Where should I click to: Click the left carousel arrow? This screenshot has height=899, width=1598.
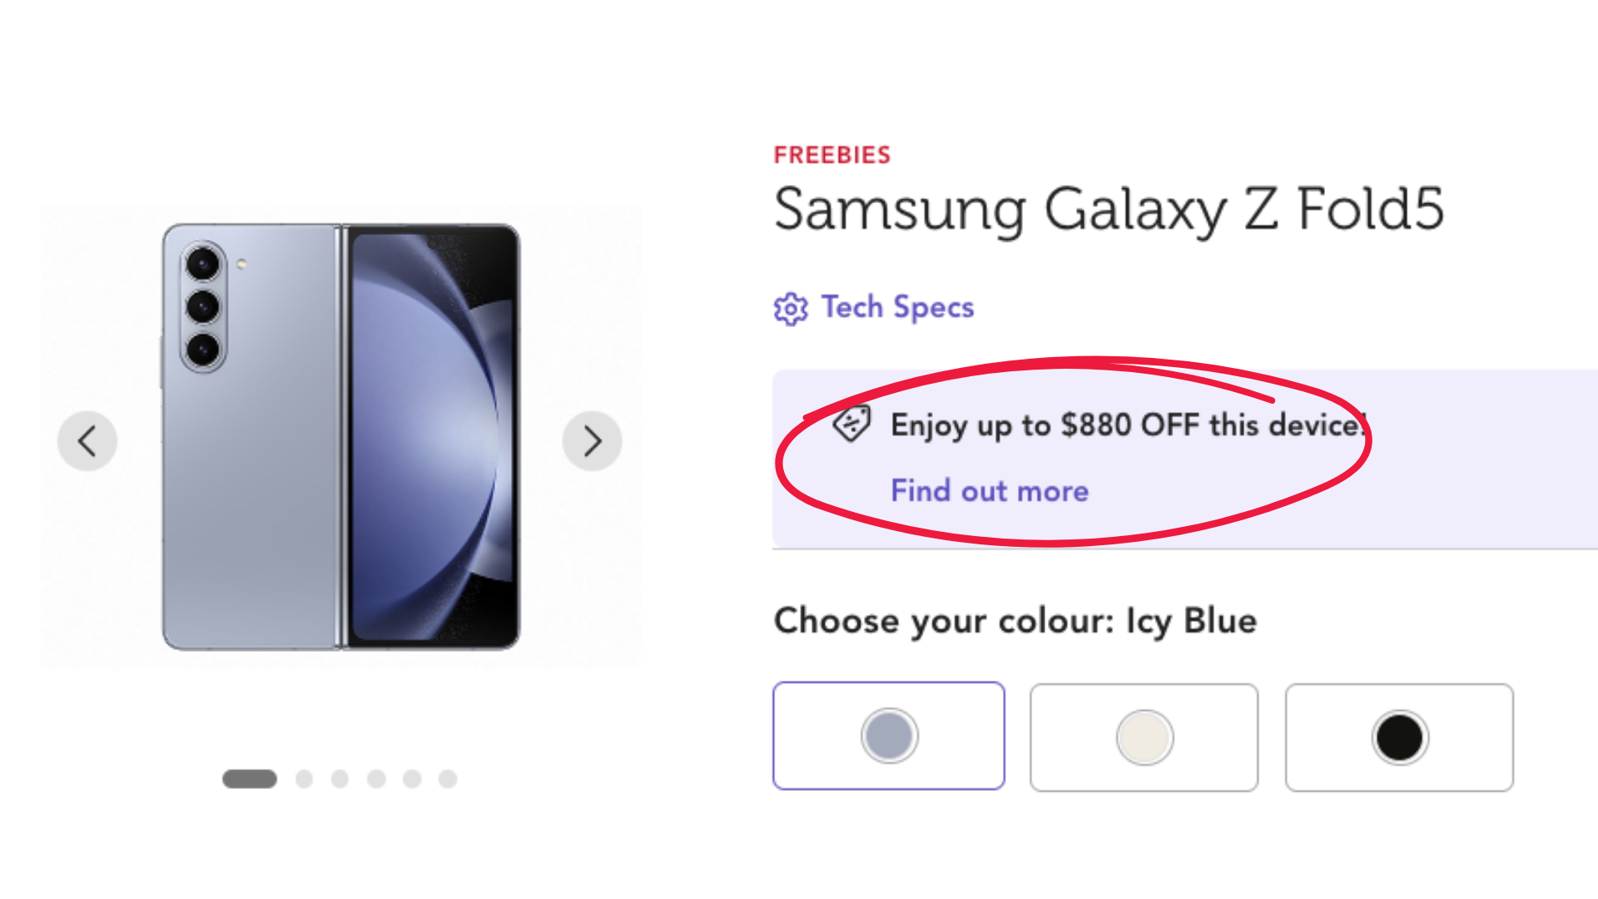tap(87, 440)
